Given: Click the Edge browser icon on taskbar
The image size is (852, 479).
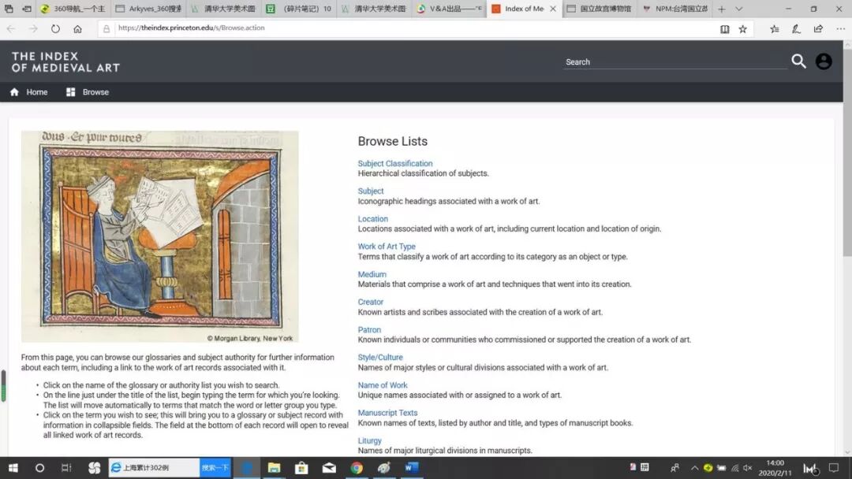Looking at the screenshot, I should click(247, 468).
